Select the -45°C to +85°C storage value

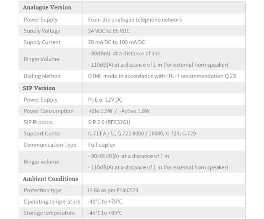tap(105, 213)
